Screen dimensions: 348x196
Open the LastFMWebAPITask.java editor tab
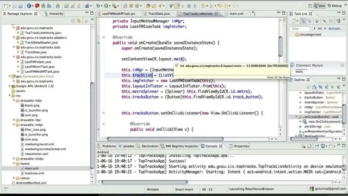click(x=119, y=14)
